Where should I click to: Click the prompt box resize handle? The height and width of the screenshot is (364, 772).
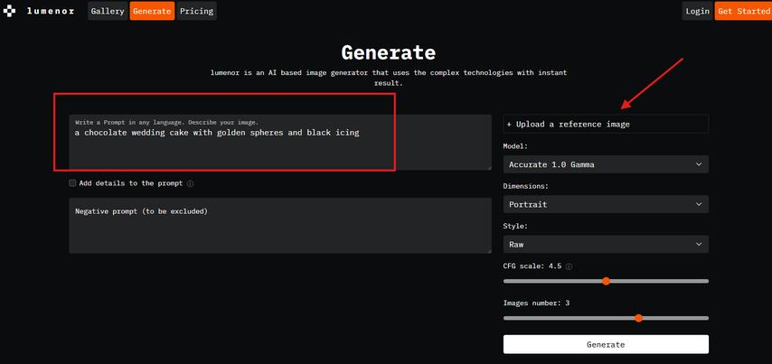click(x=488, y=166)
